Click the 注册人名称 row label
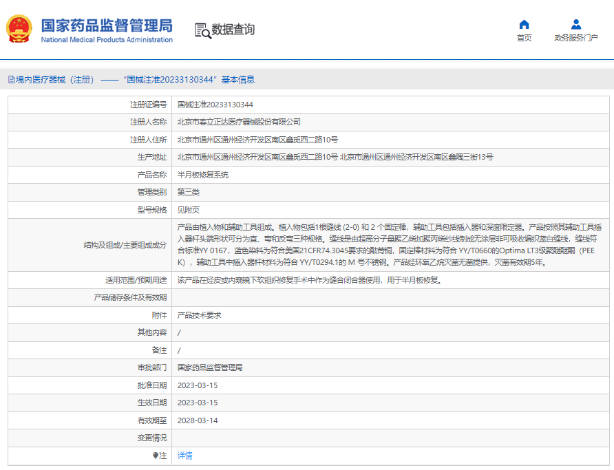 (149, 122)
